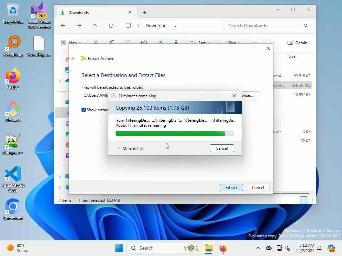Open the New item dropdown

[x=71, y=43]
